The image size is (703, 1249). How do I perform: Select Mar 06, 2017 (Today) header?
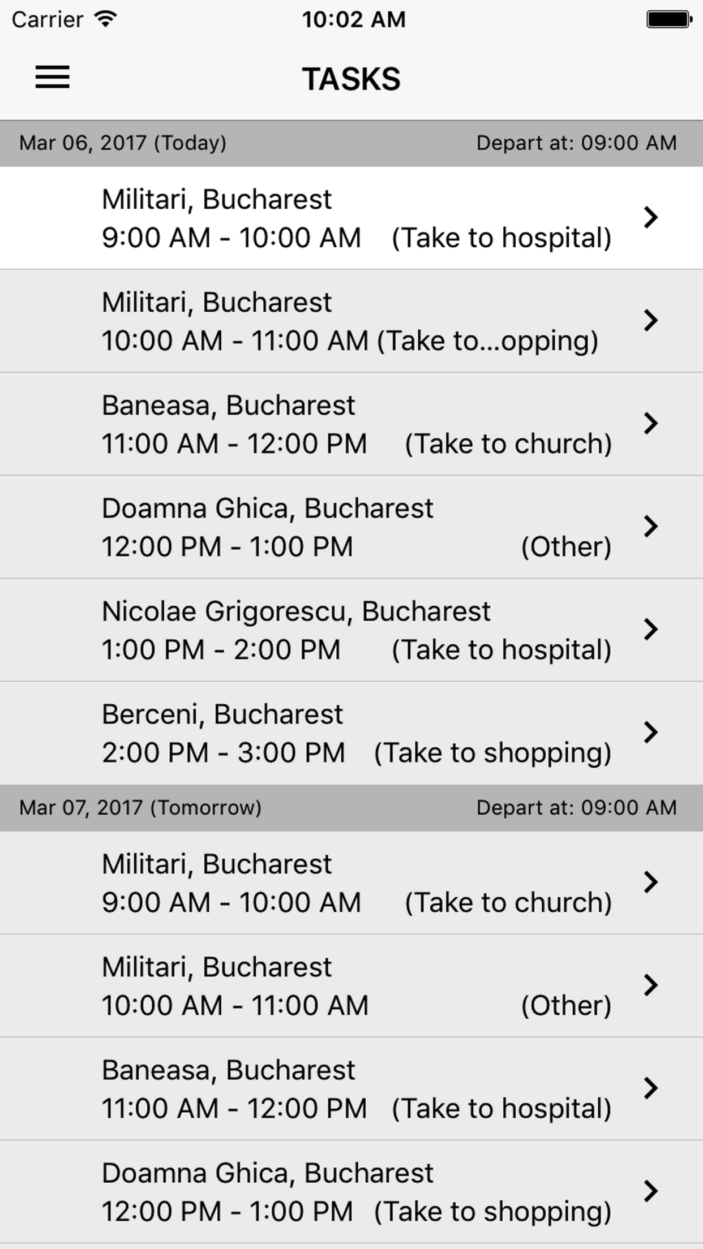tap(123, 143)
